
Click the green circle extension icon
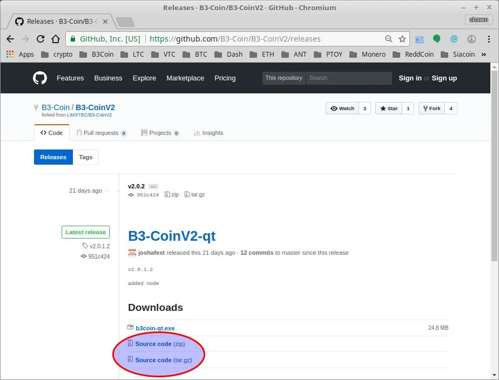pos(436,39)
